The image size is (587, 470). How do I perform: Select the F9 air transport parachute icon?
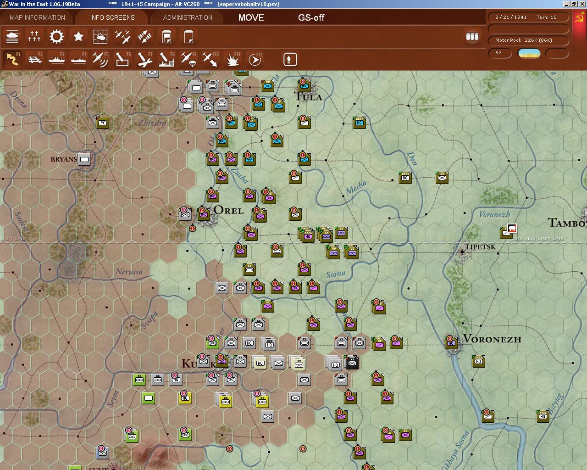pos(188,59)
